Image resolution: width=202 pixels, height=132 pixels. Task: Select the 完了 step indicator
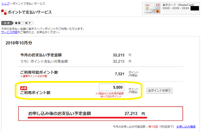pos(28,23)
